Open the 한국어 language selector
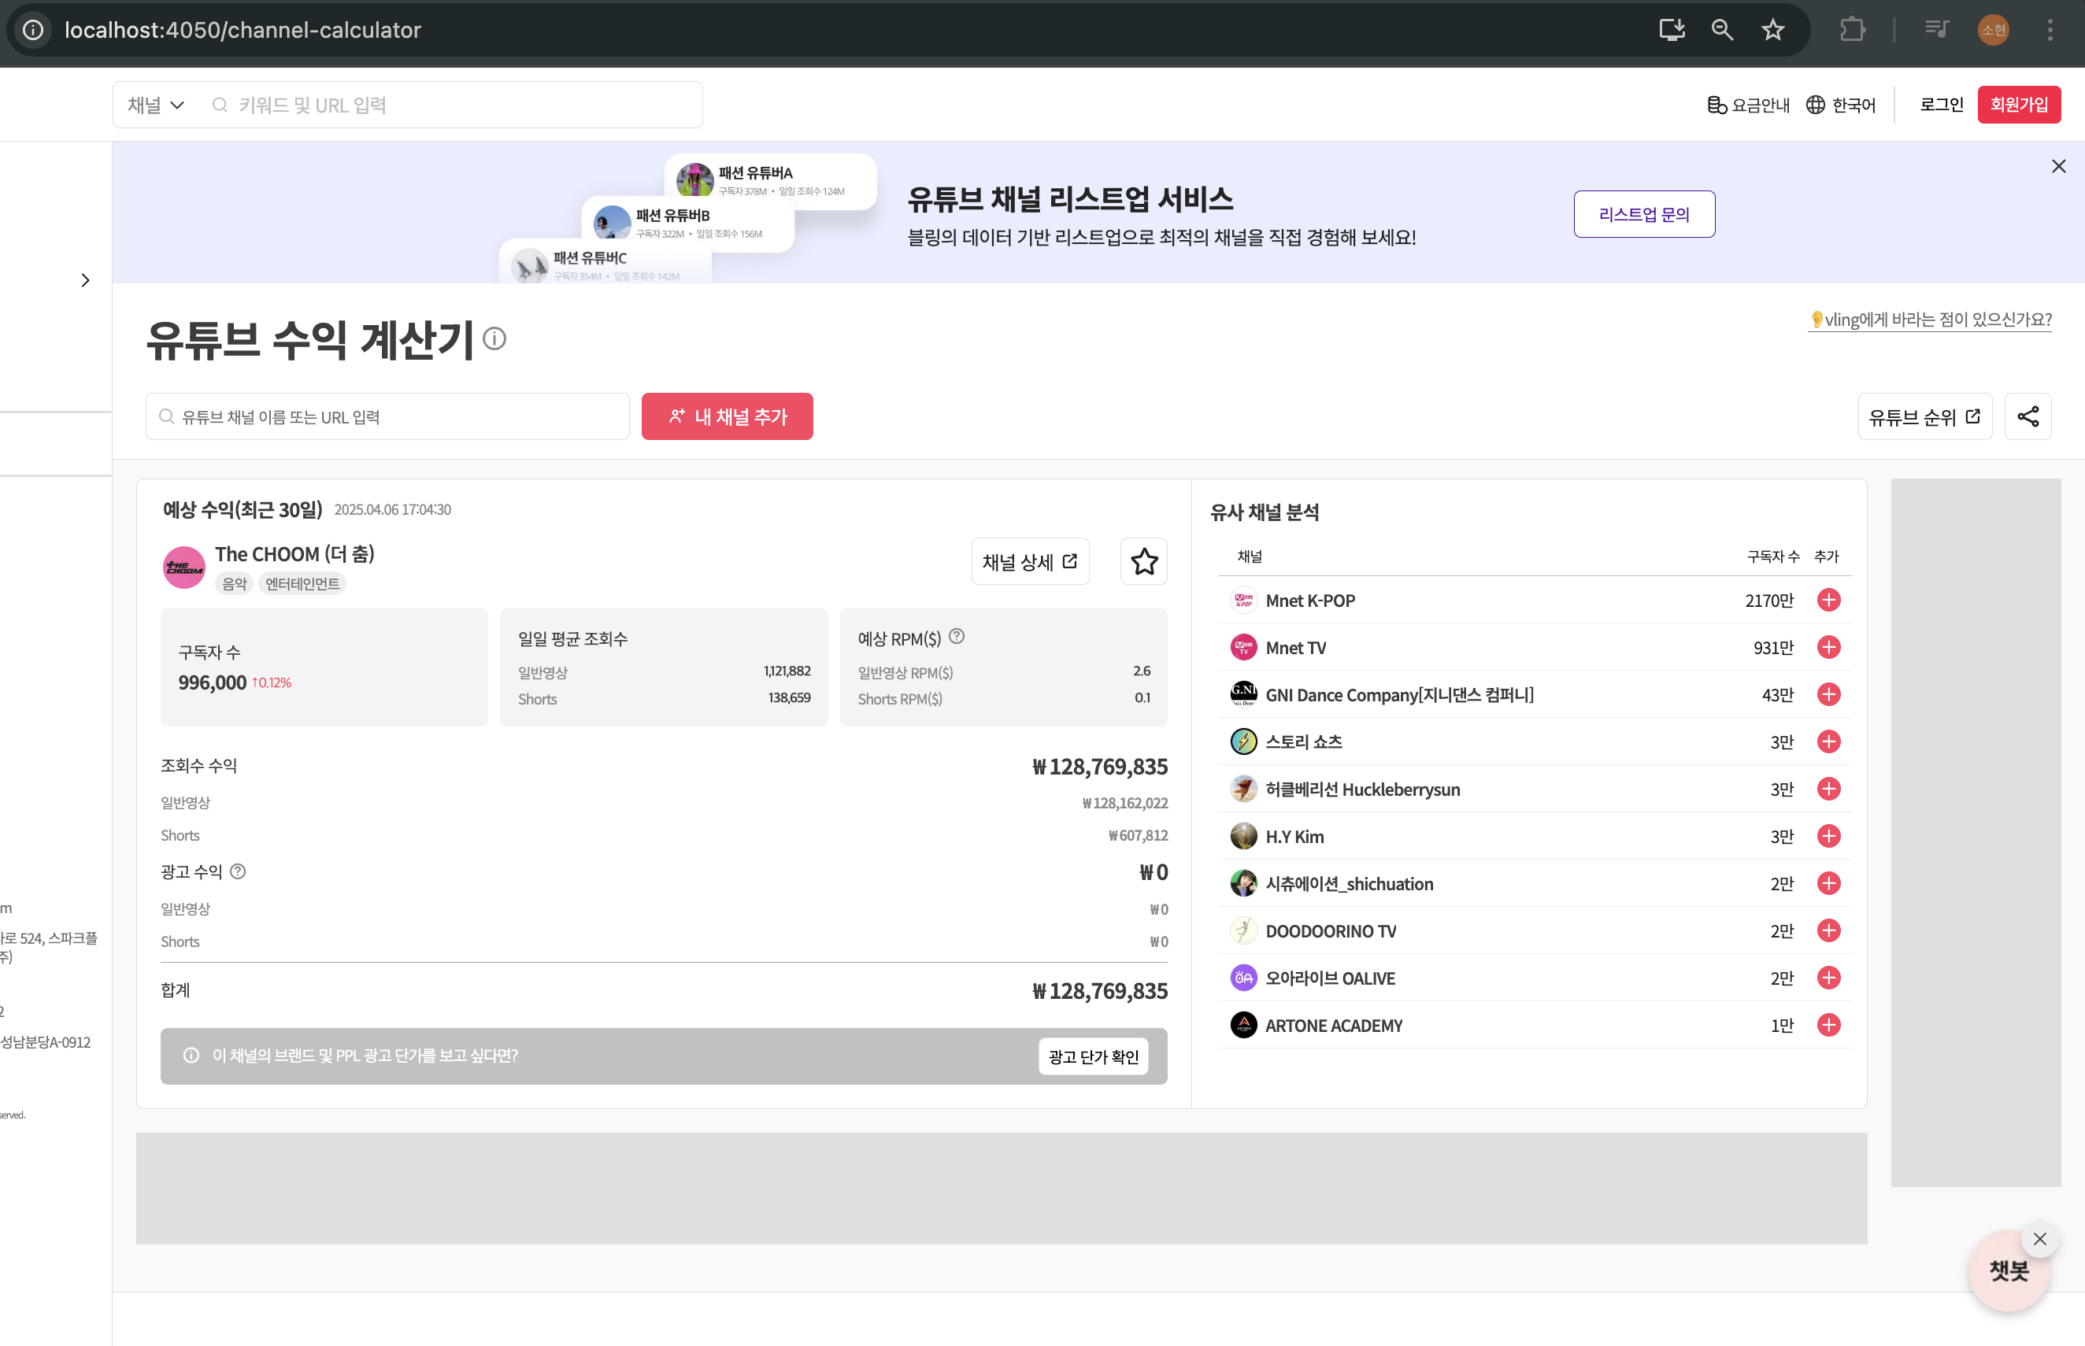This screenshot has width=2085, height=1346. 1840,105
